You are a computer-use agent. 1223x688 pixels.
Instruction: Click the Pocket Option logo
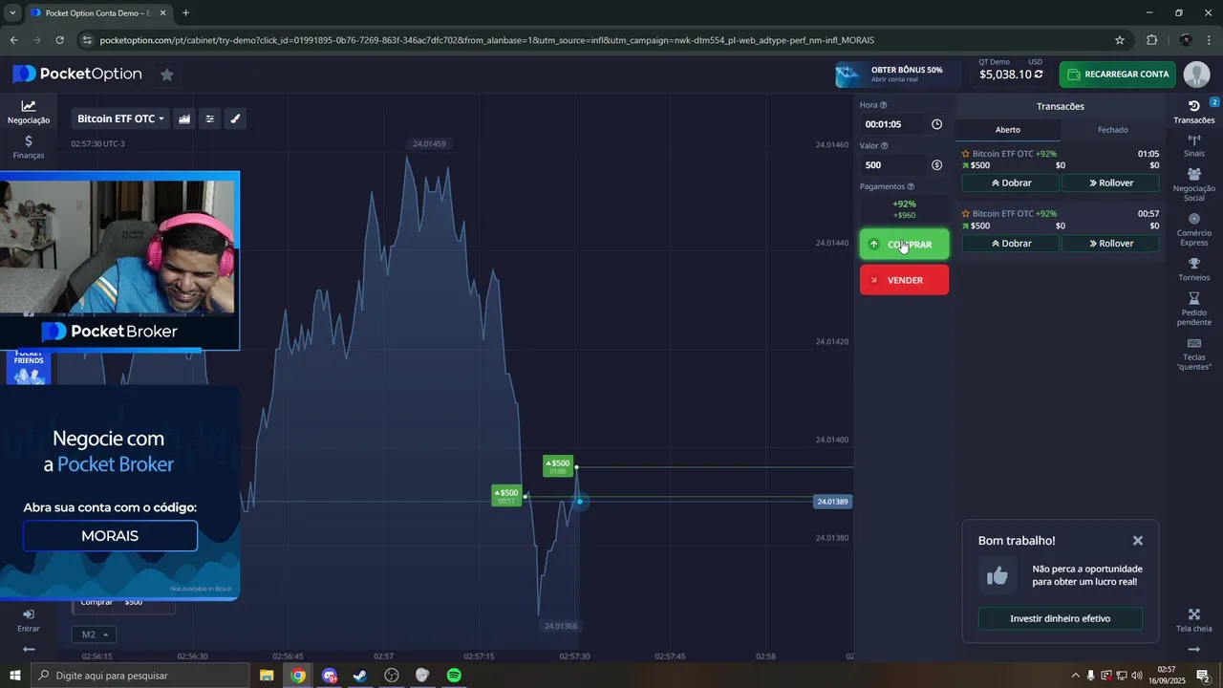[x=77, y=75]
